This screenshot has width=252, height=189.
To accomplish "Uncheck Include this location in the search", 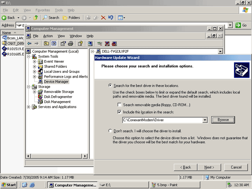I will coord(119,112).
